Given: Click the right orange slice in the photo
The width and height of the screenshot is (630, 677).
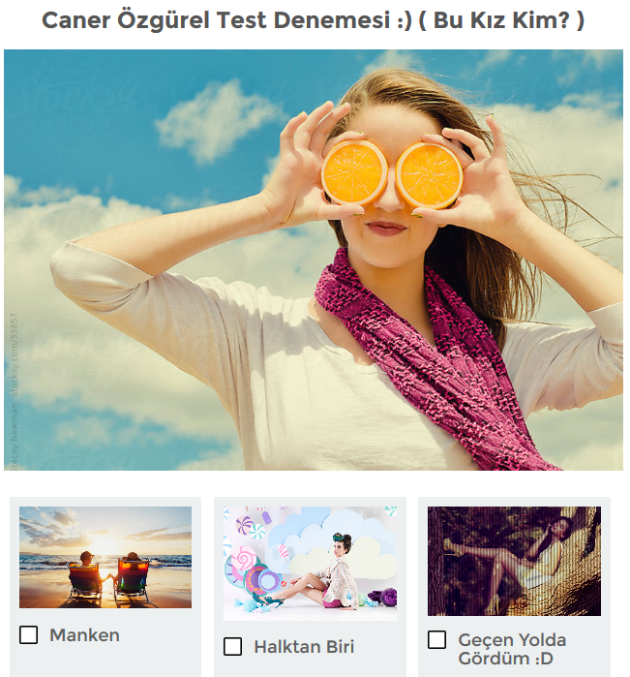Looking at the screenshot, I should coord(430,175).
